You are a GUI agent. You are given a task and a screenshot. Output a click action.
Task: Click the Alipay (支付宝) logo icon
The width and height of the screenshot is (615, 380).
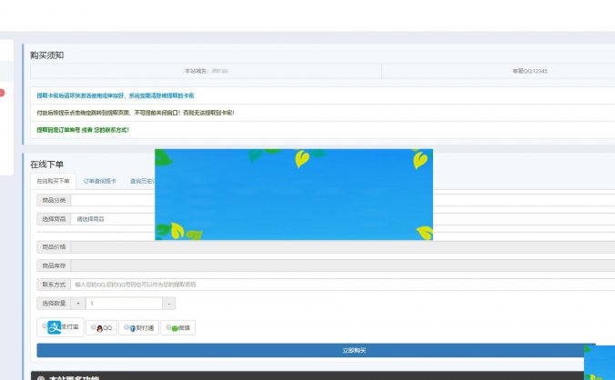pyautogui.click(x=53, y=327)
